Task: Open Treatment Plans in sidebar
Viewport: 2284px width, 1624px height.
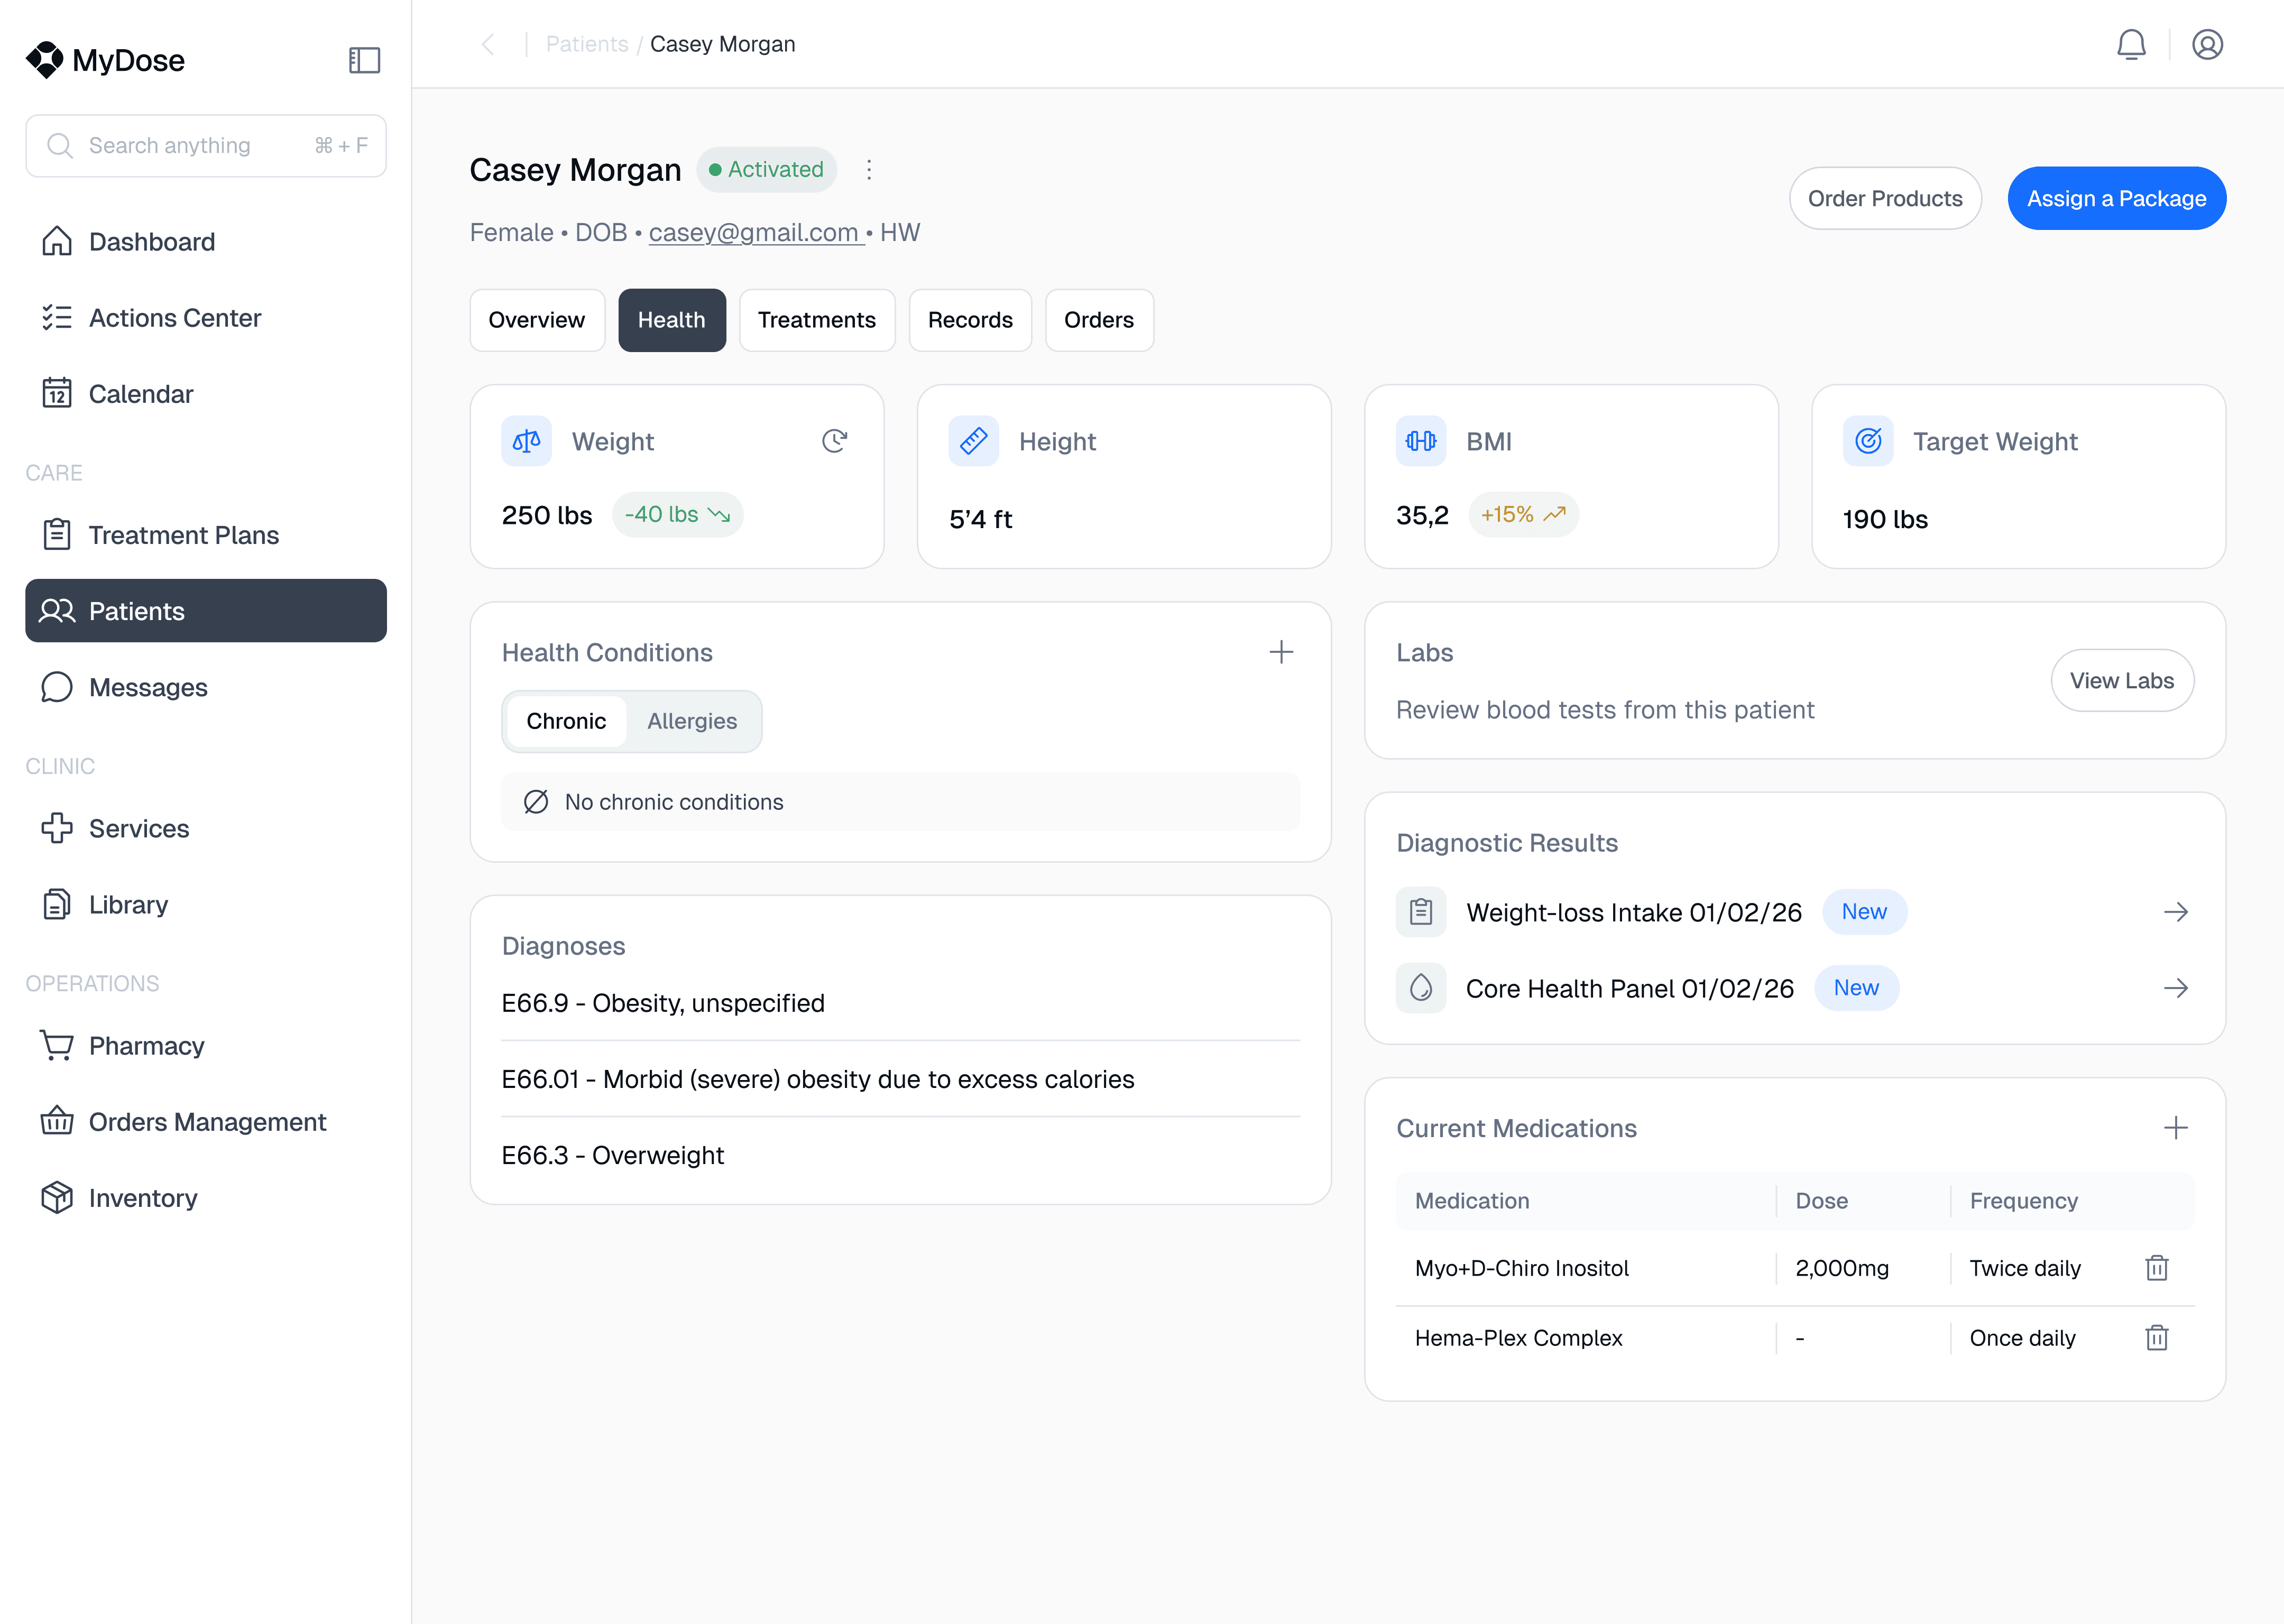Action: coord(206,535)
